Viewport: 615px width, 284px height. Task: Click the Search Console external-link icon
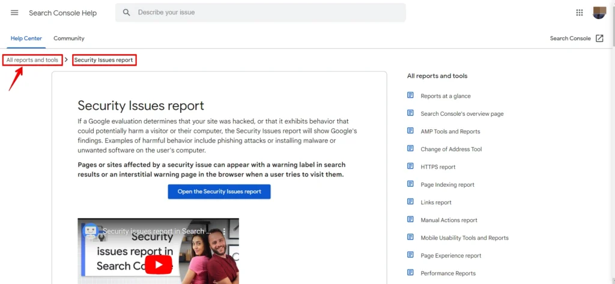[599, 38]
